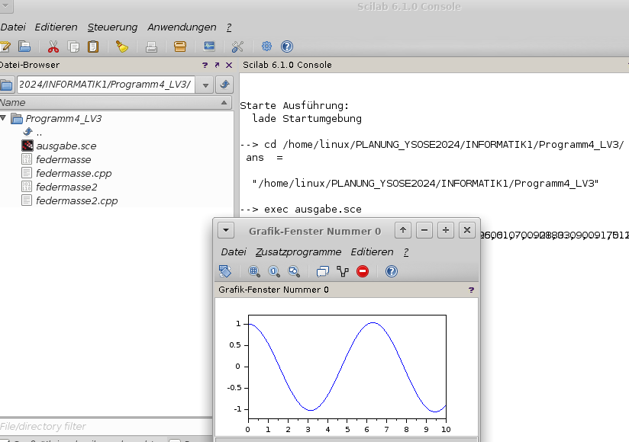Open a file with the main toolbar's open icon
Image resolution: width=629 pixels, height=442 pixels.
point(24,46)
